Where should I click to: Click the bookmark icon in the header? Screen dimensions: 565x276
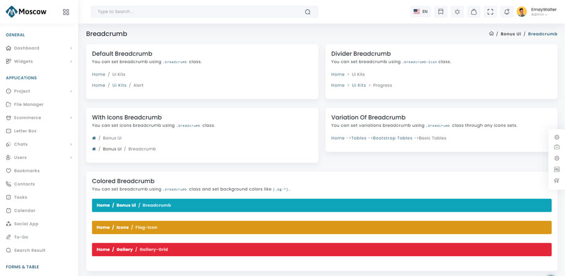pyautogui.click(x=441, y=12)
